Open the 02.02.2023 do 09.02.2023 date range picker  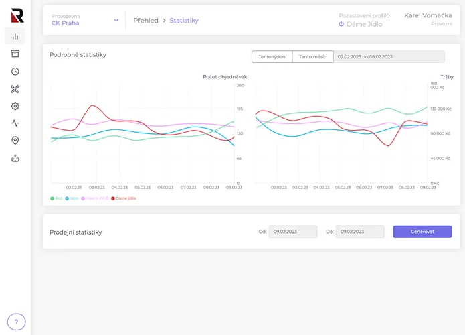point(388,57)
